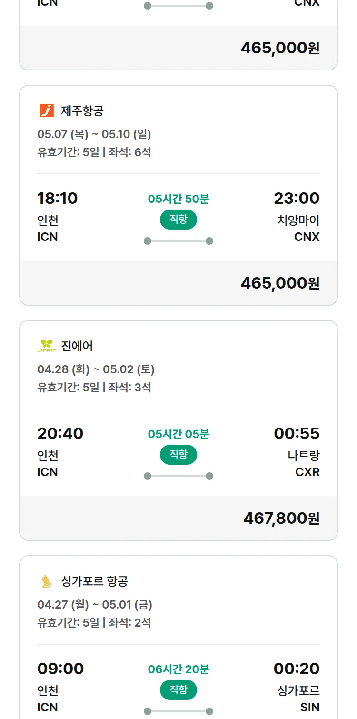The height and width of the screenshot is (719, 357).
Task: Select the 제주항공 airline name
Action: (82, 111)
